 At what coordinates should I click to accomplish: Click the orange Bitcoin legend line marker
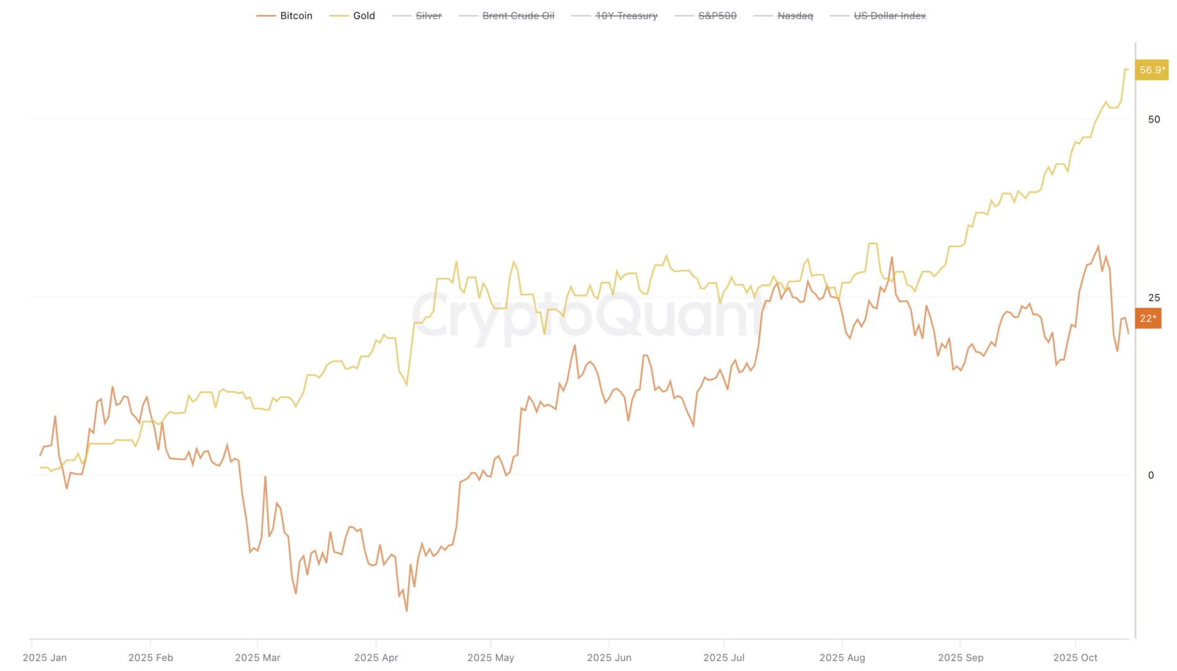266,16
